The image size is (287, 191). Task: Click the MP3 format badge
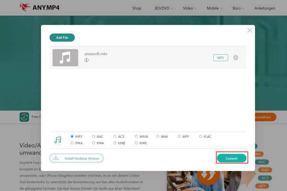[x=221, y=58]
